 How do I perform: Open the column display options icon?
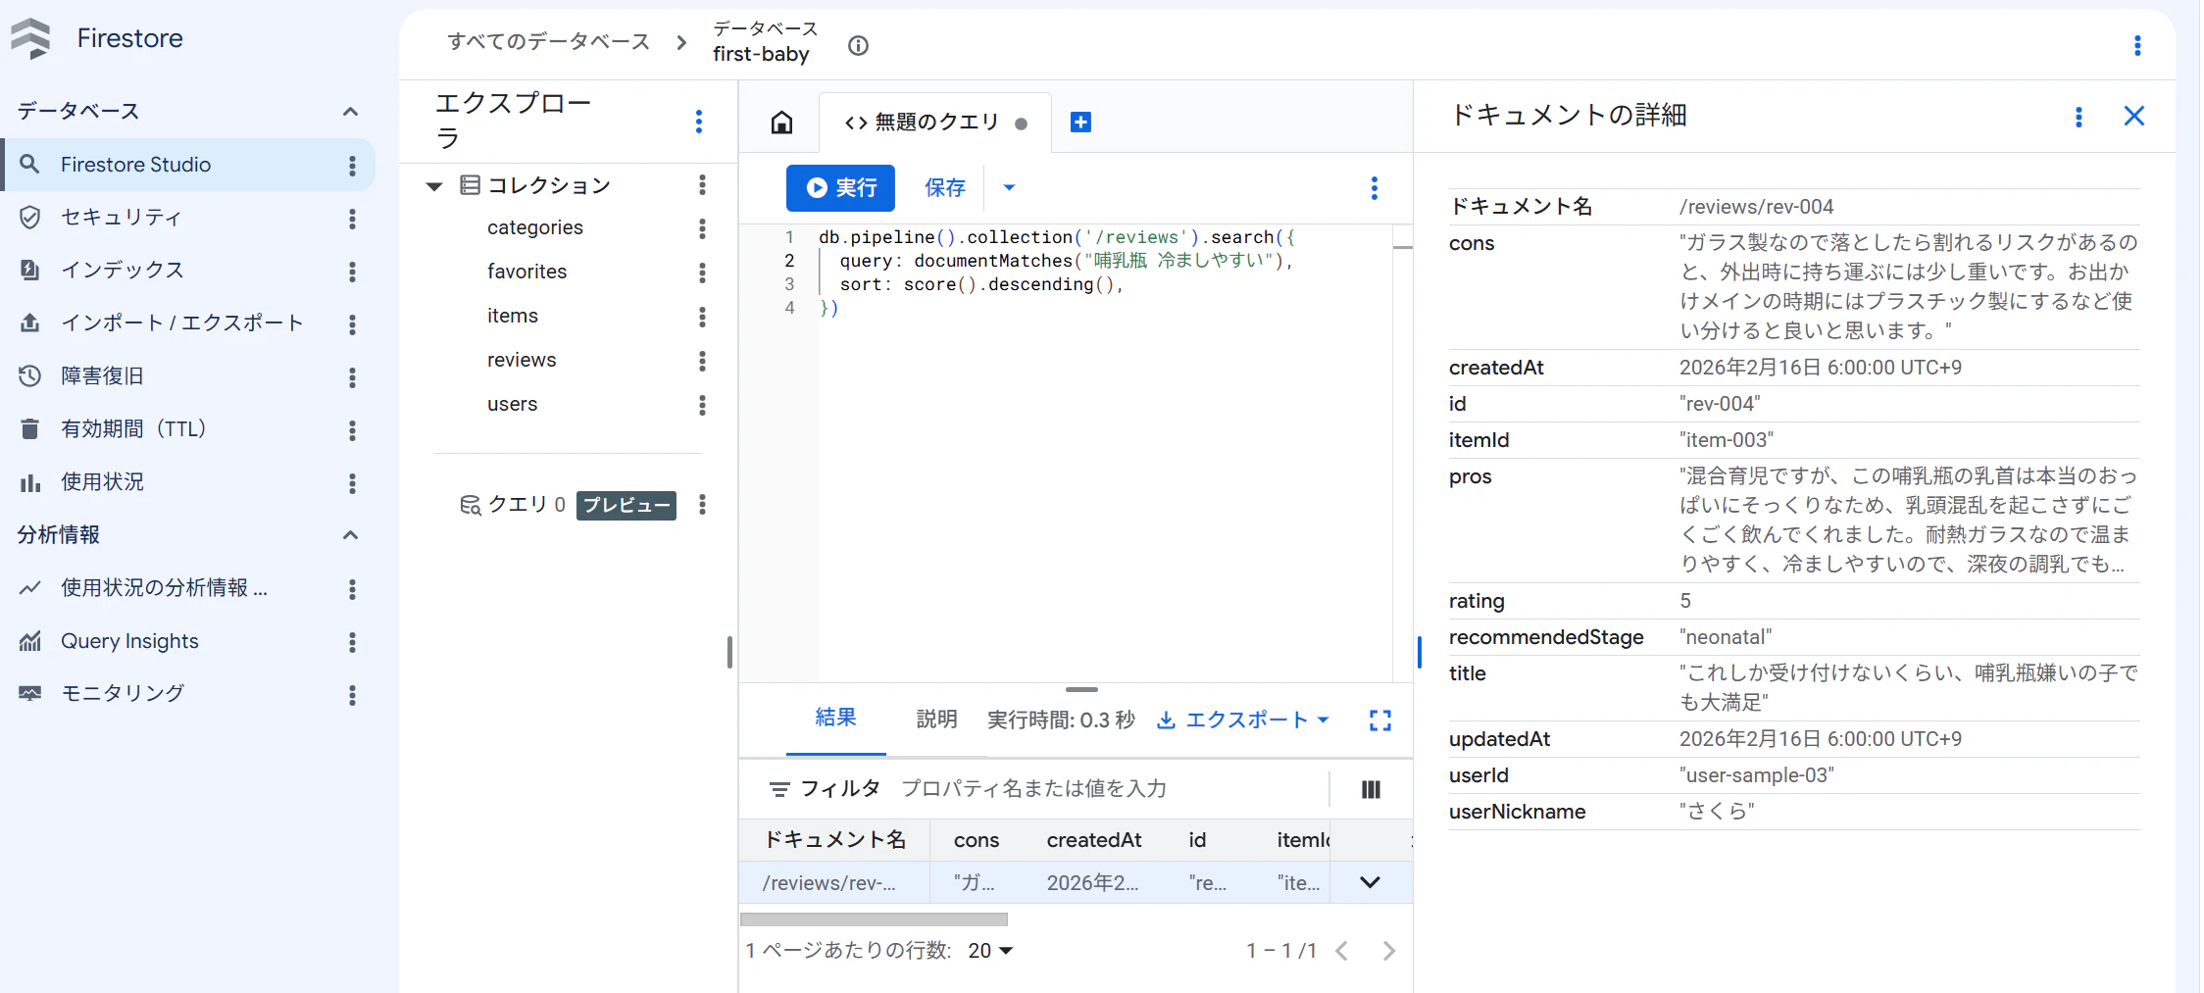1371,790
